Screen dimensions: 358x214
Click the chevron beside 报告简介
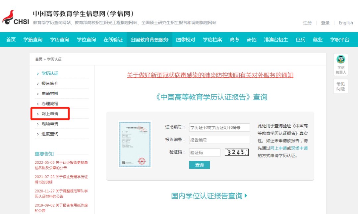coord(38,84)
